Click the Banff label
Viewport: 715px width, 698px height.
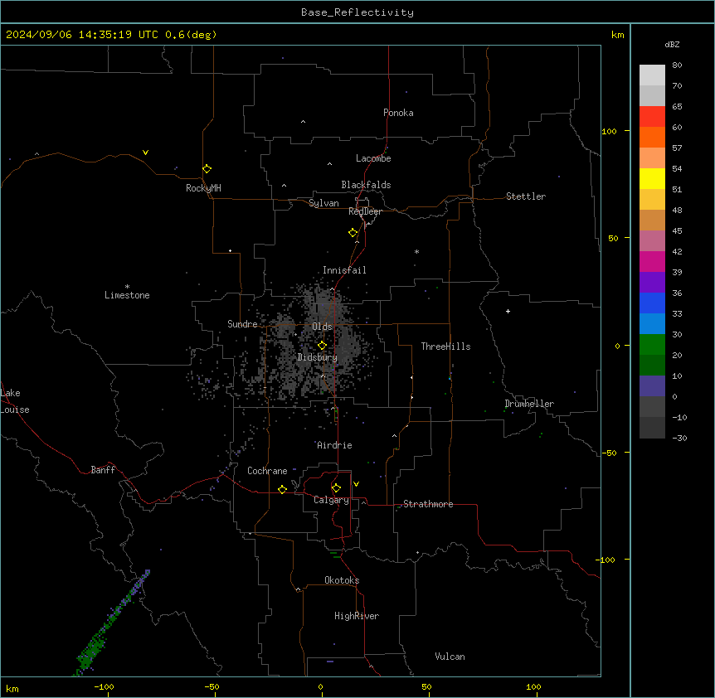tap(103, 470)
